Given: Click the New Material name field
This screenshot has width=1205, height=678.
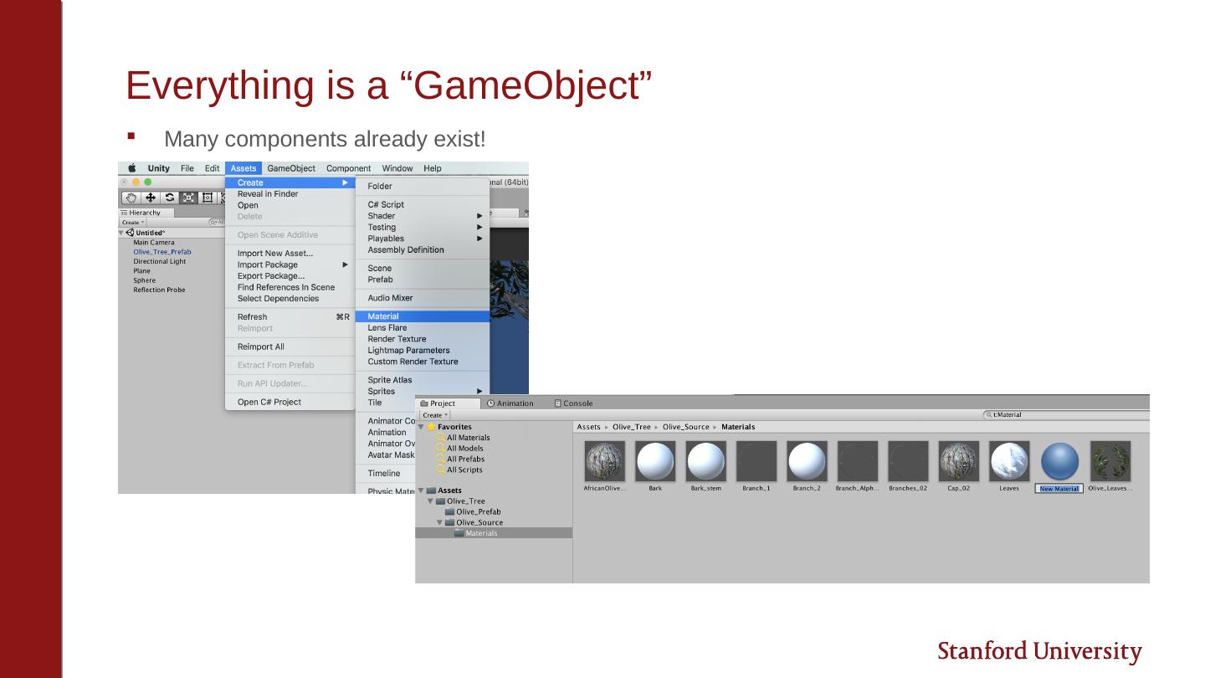Looking at the screenshot, I should (1059, 489).
